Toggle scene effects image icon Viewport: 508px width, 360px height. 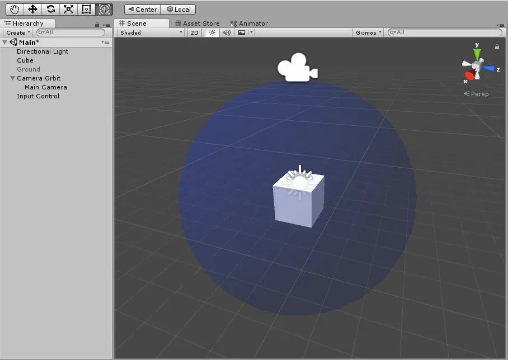(242, 32)
